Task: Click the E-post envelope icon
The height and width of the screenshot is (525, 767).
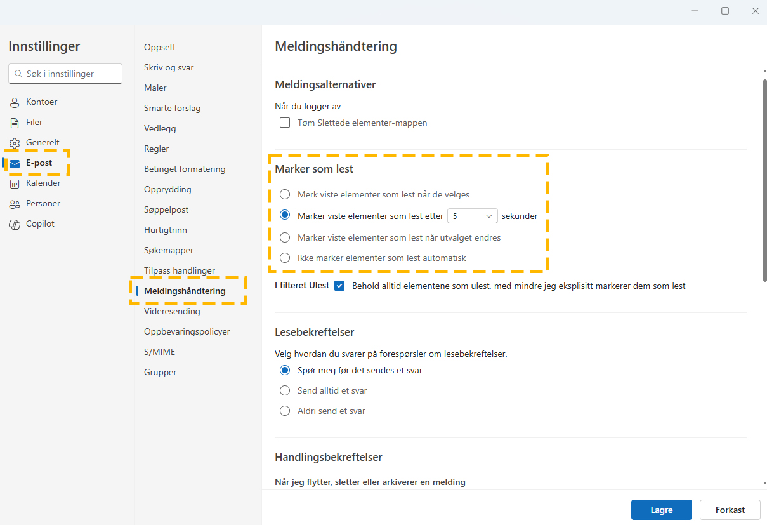Action: (x=15, y=163)
